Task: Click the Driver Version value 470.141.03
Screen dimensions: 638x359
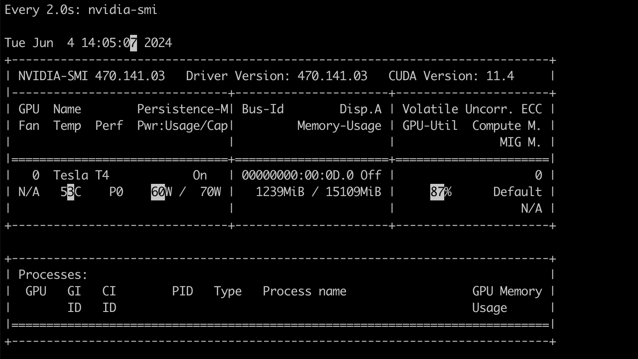Action: [332, 76]
